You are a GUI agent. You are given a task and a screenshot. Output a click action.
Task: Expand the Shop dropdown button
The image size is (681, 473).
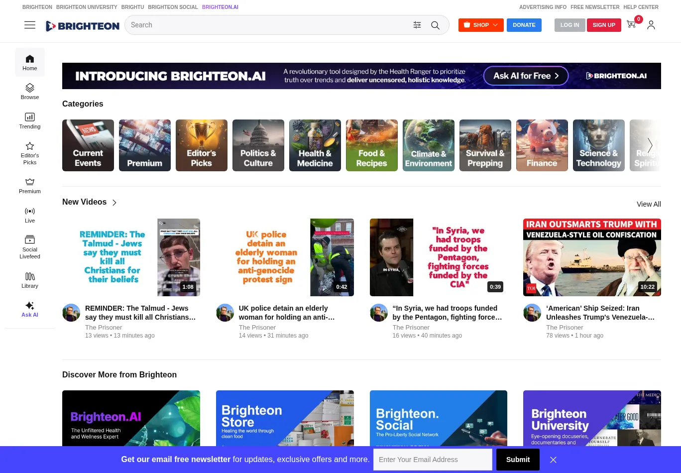[x=480, y=25]
